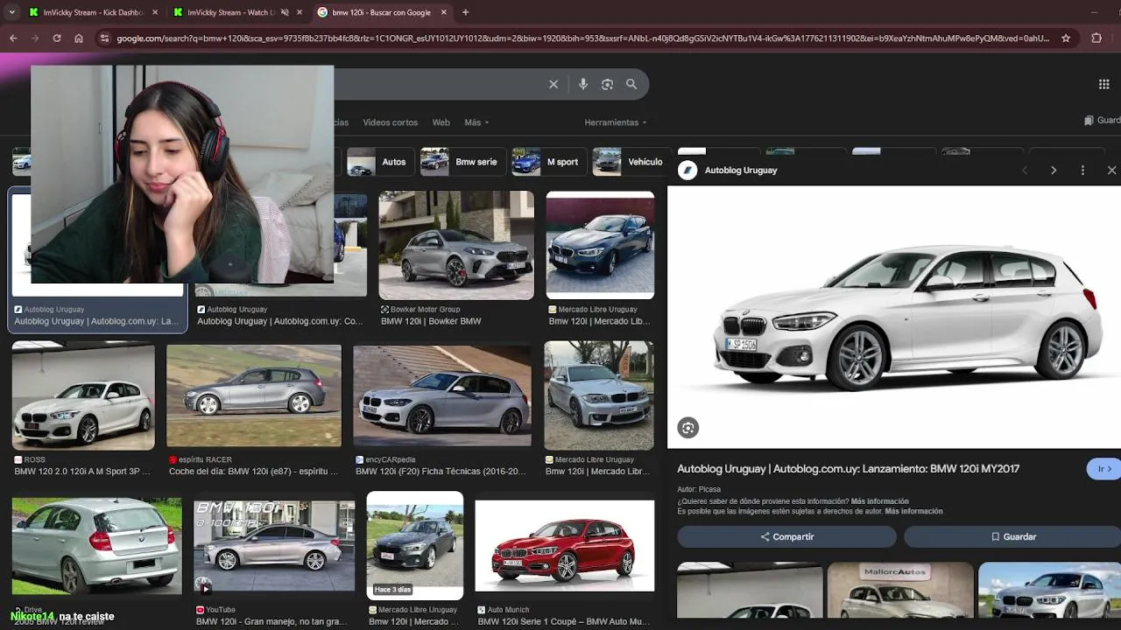Screen dimensions: 1121x630
Task: Switch to Videos cortos tab
Action: point(390,122)
